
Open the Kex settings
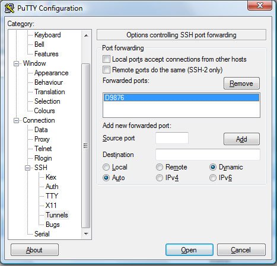(x=51, y=177)
